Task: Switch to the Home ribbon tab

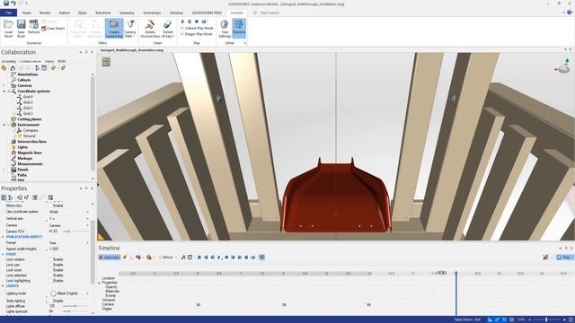Action: click(26, 13)
